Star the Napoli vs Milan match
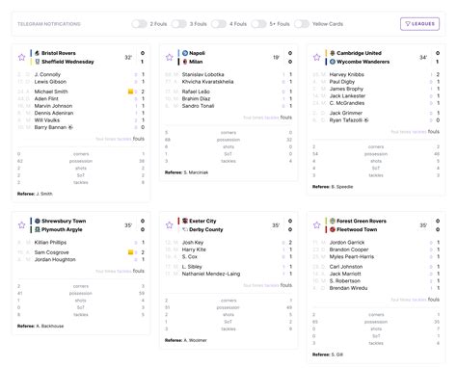The height and width of the screenshot is (368, 457). (170, 57)
